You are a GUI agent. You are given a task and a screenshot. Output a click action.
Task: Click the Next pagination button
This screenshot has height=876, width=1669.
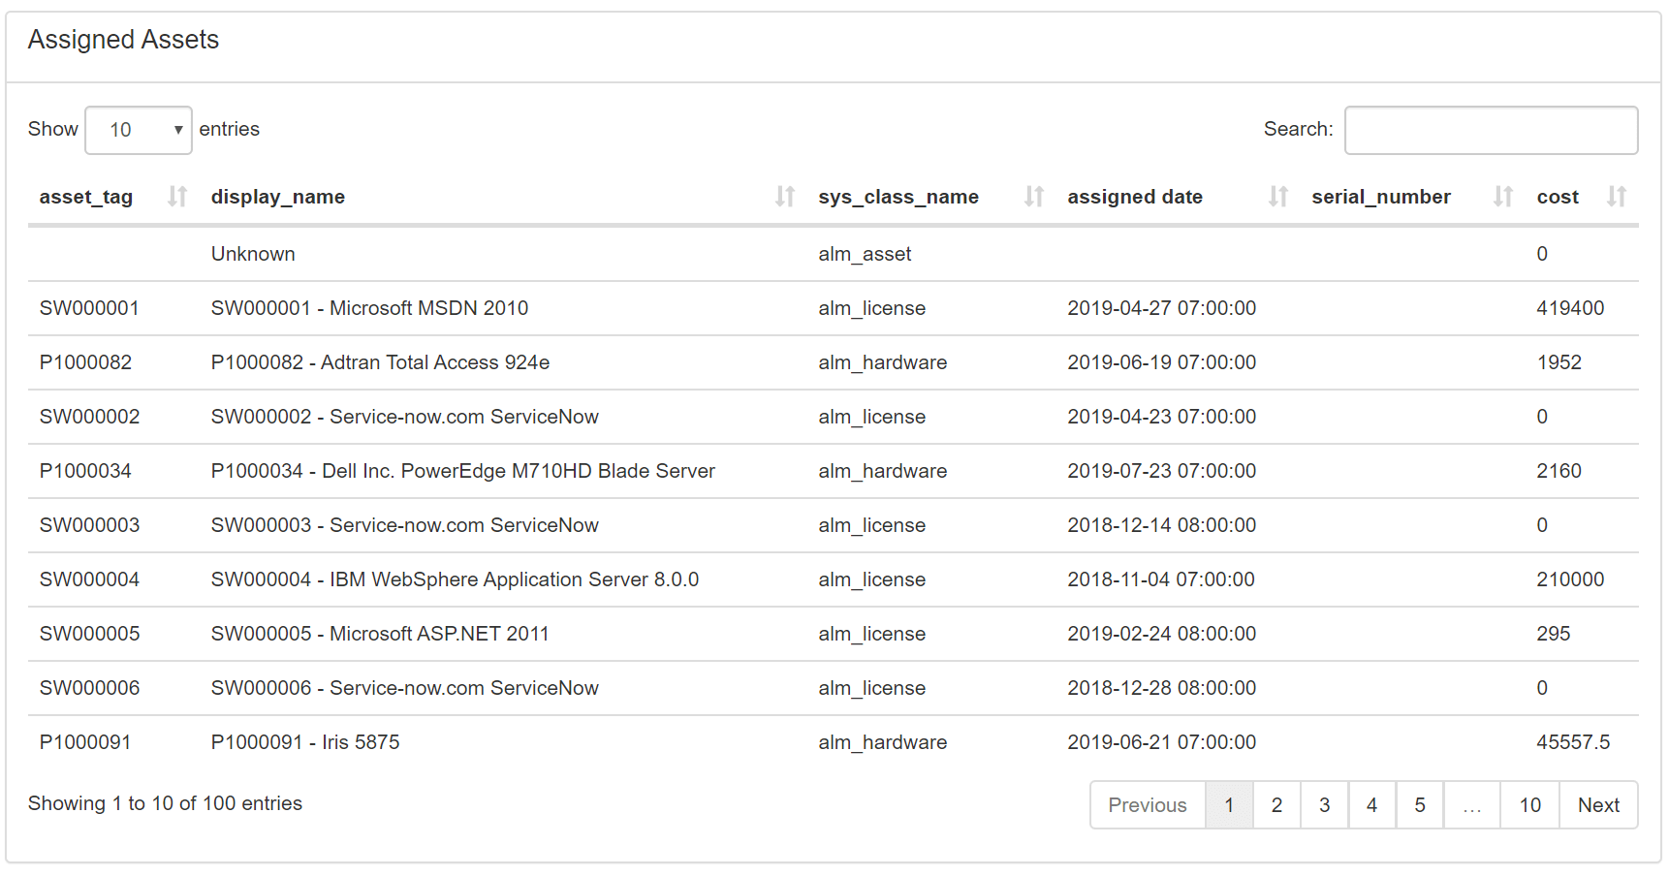[1598, 805]
